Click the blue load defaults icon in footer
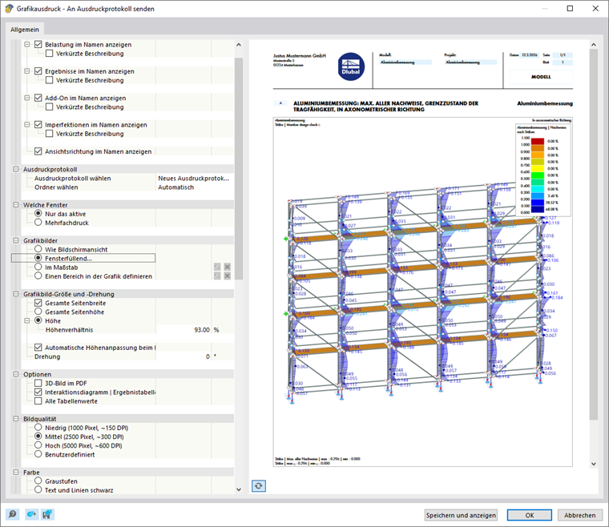Screen dimensions: 609x527 31,514
